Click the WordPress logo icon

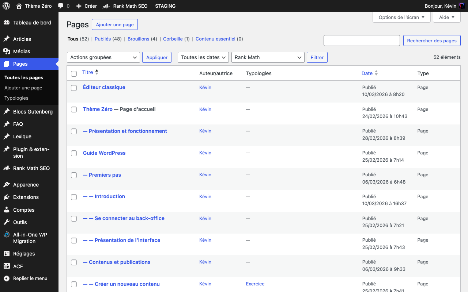point(6,6)
